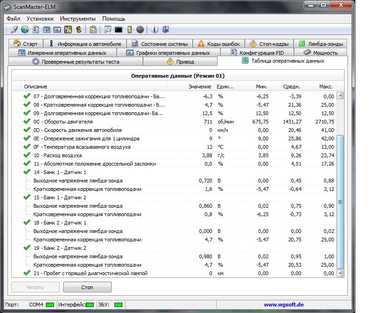Open the Установки menu
Viewport: 384px width, 313px height.
40,19
